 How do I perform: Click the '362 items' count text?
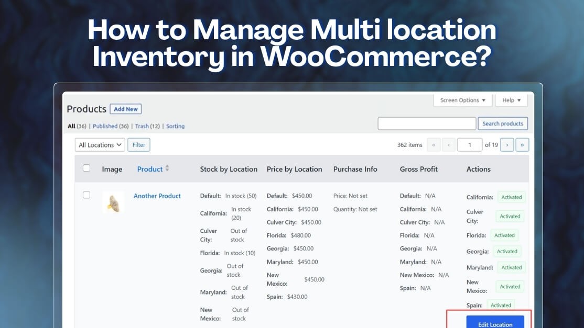point(410,145)
